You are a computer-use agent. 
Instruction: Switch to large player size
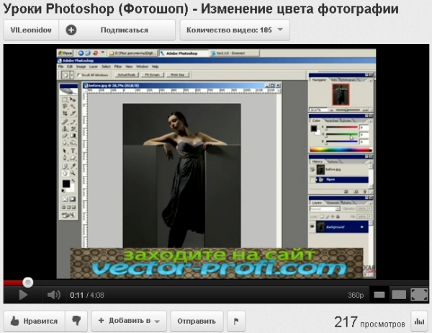(x=399, y=295)
